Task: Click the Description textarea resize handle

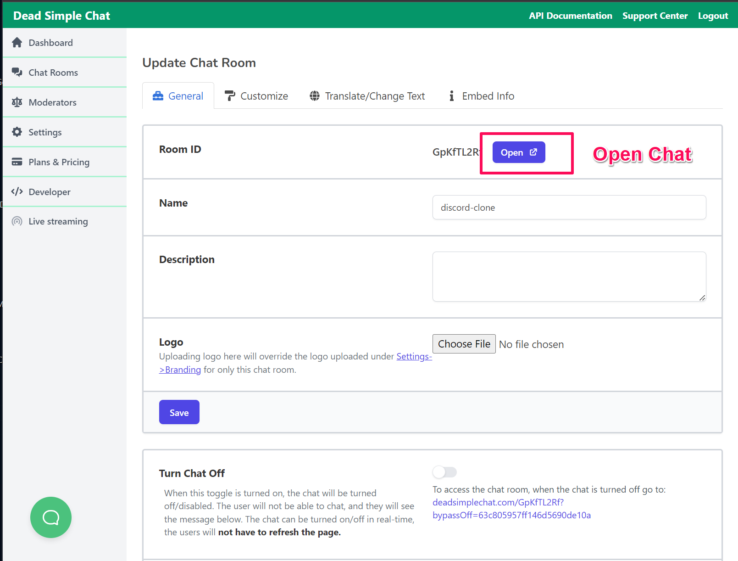Action: coord(702,298)
